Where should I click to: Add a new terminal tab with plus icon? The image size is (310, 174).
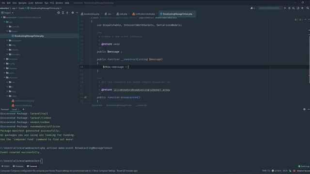tap(23, 109)
